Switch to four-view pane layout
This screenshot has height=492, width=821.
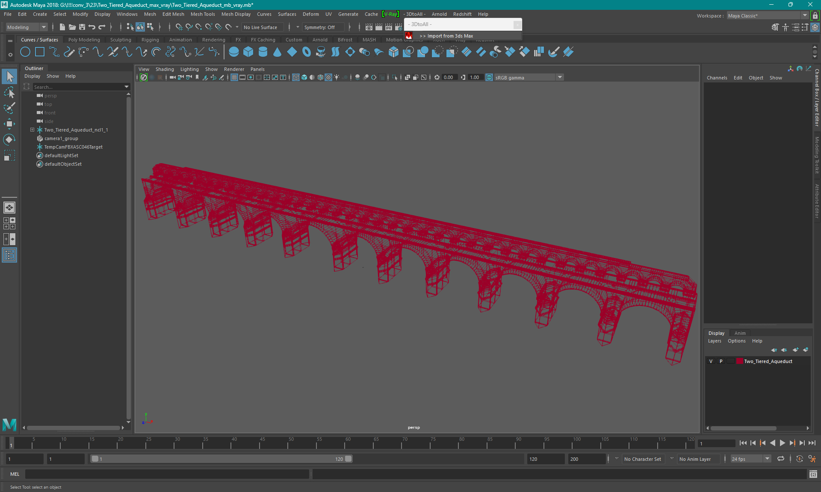[x=9, y=223]
